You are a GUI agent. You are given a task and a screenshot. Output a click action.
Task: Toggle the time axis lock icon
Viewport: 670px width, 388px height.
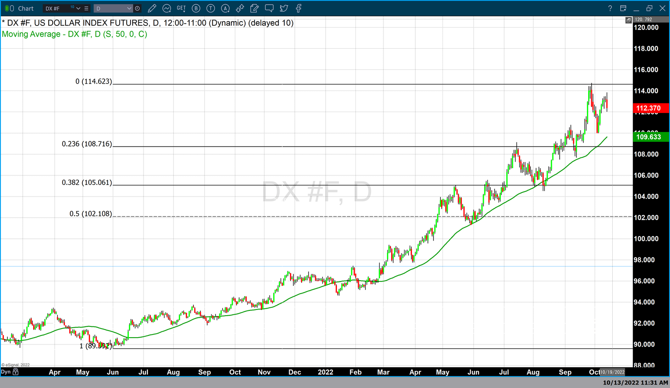16,372
